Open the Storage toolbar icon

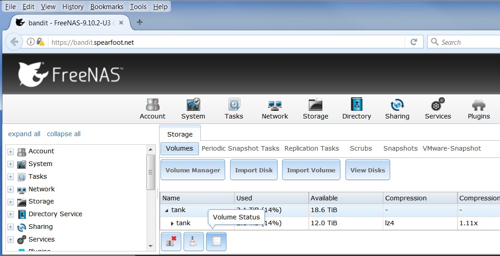coord(316,109)
